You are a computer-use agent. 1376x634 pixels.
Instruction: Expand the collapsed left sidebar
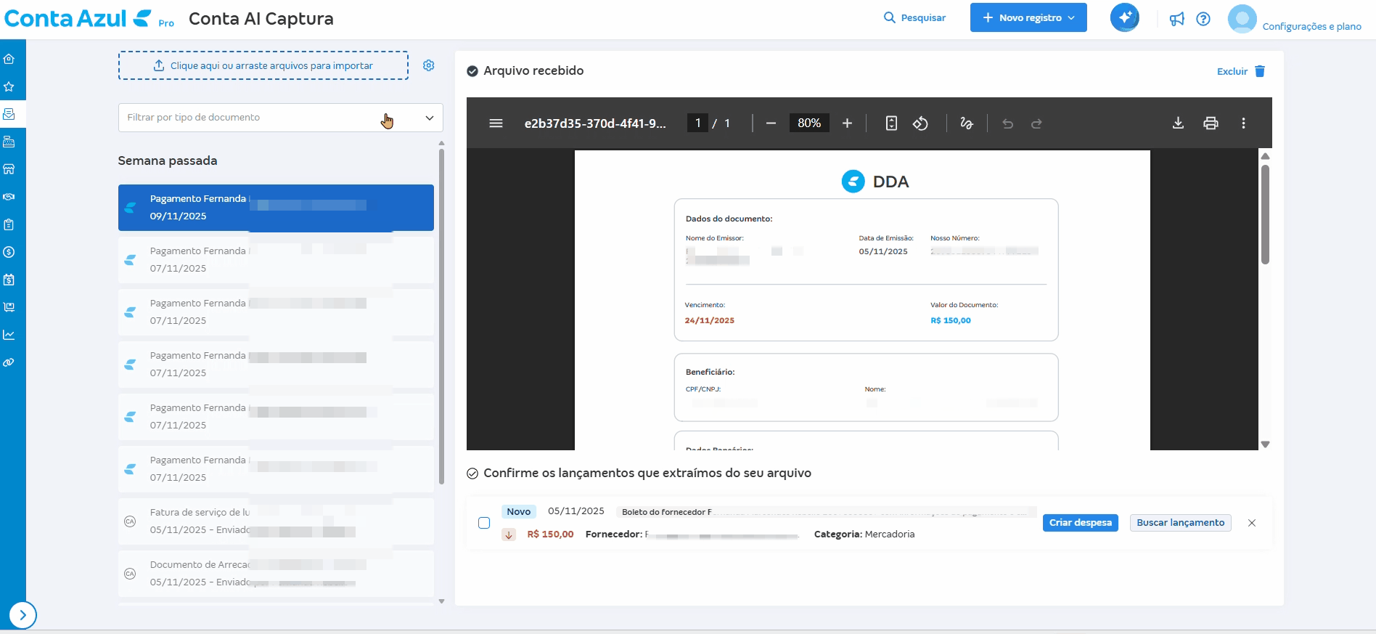pos(22,615)
